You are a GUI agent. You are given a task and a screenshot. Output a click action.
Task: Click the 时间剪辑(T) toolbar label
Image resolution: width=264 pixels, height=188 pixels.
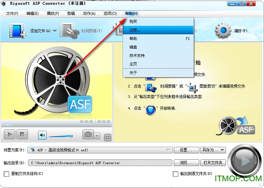pos(92,31)
